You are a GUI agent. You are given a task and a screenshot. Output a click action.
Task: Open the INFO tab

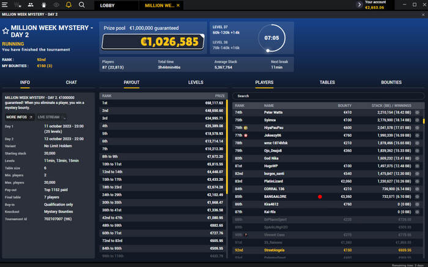25,82
